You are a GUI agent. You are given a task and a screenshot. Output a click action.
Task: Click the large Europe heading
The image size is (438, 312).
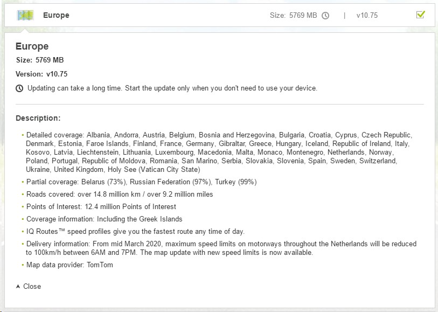(x=32, y=46)
